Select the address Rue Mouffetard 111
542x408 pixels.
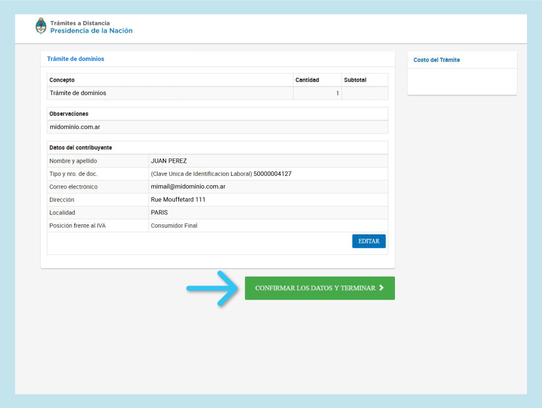click(x=178, y=199)
